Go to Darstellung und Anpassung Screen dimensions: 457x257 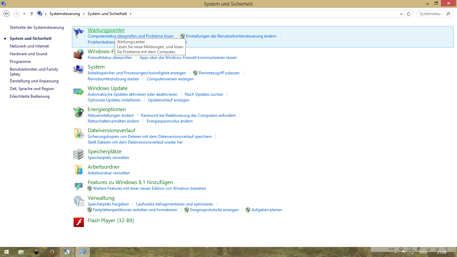[x=34, y=81]
